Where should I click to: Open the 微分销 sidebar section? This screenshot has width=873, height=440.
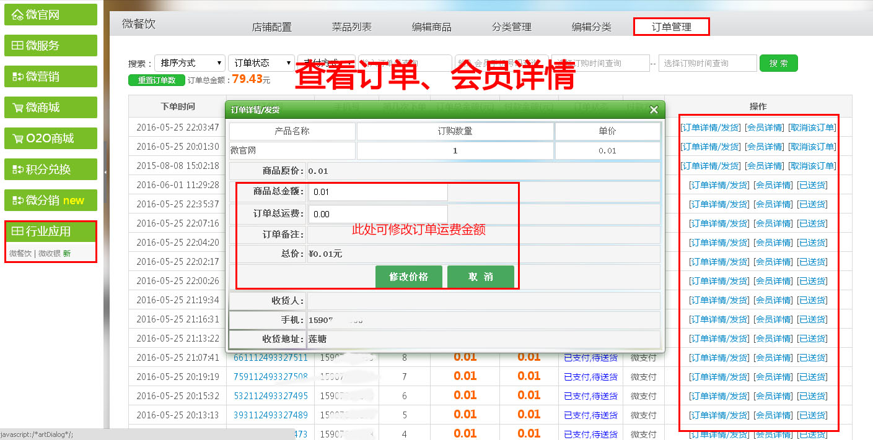coord(50,201)
